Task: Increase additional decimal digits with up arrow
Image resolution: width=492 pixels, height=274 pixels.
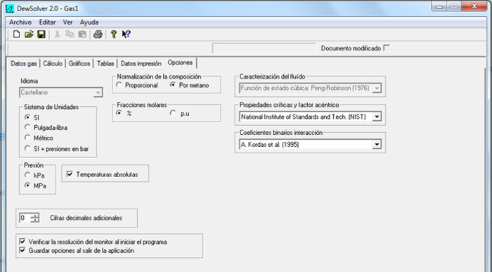Action: pos(35,216)
